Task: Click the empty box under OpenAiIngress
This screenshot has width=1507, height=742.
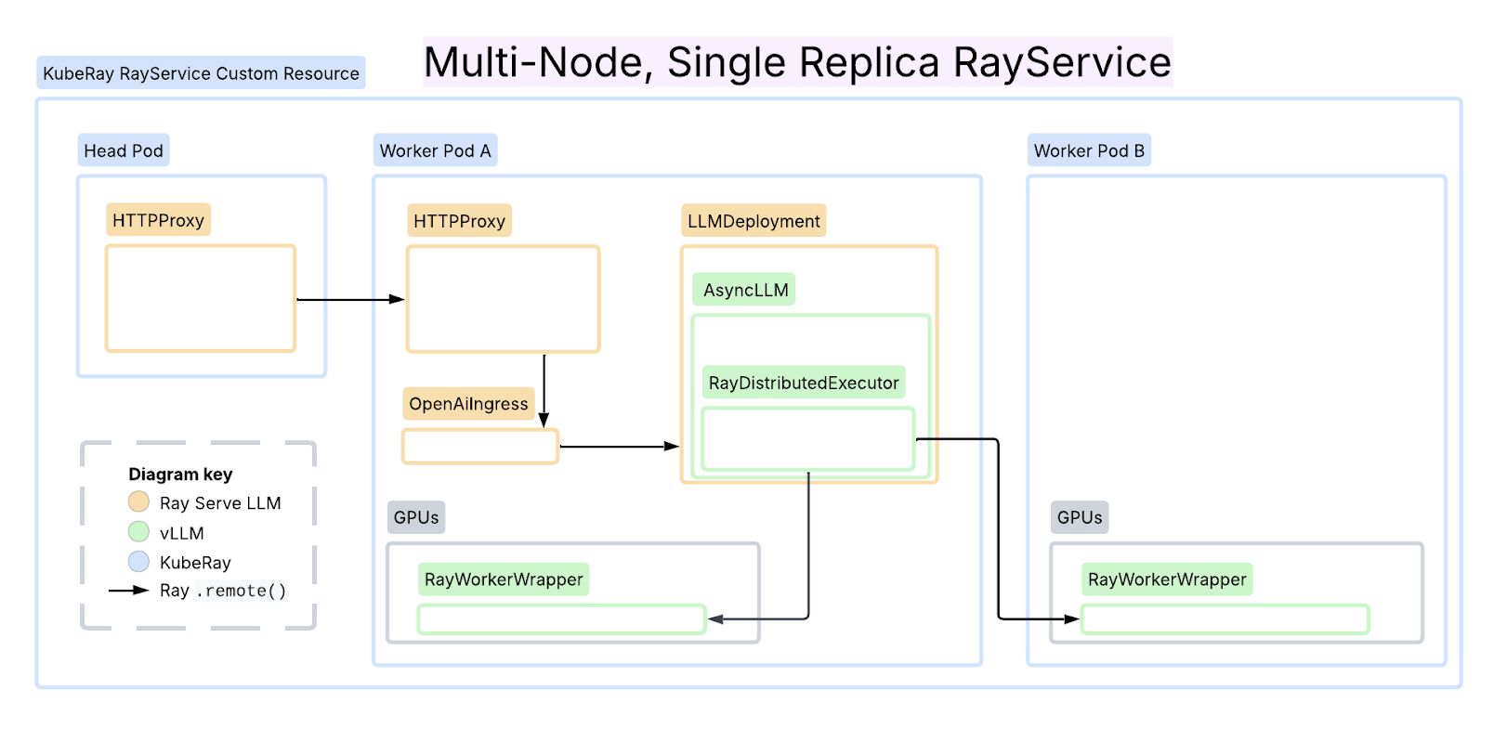Action: pos(480,447)
